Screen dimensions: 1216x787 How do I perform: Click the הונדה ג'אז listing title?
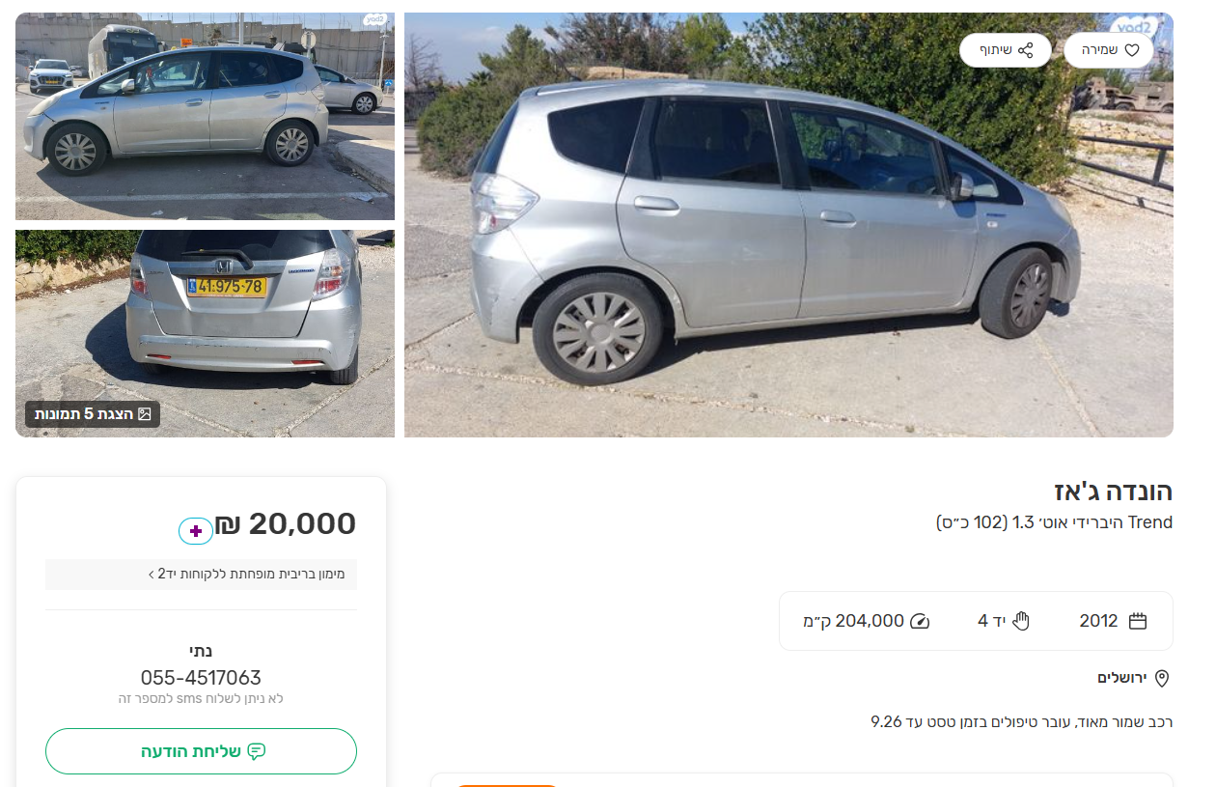coord(1114,492)
